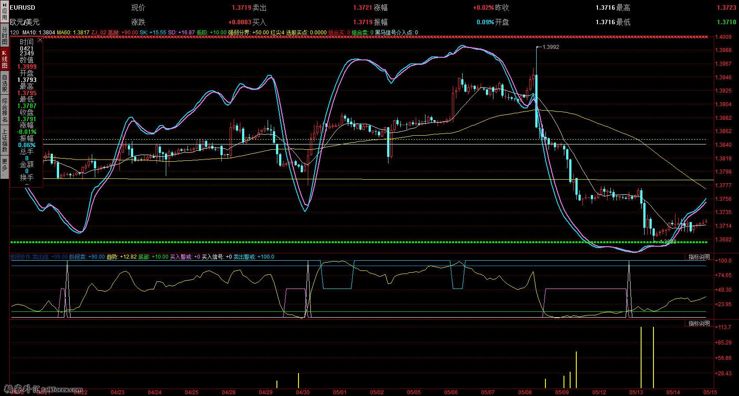Click the 现价 value 1.3719
This screenshot has height=396, width=739.
pos(242,8)
